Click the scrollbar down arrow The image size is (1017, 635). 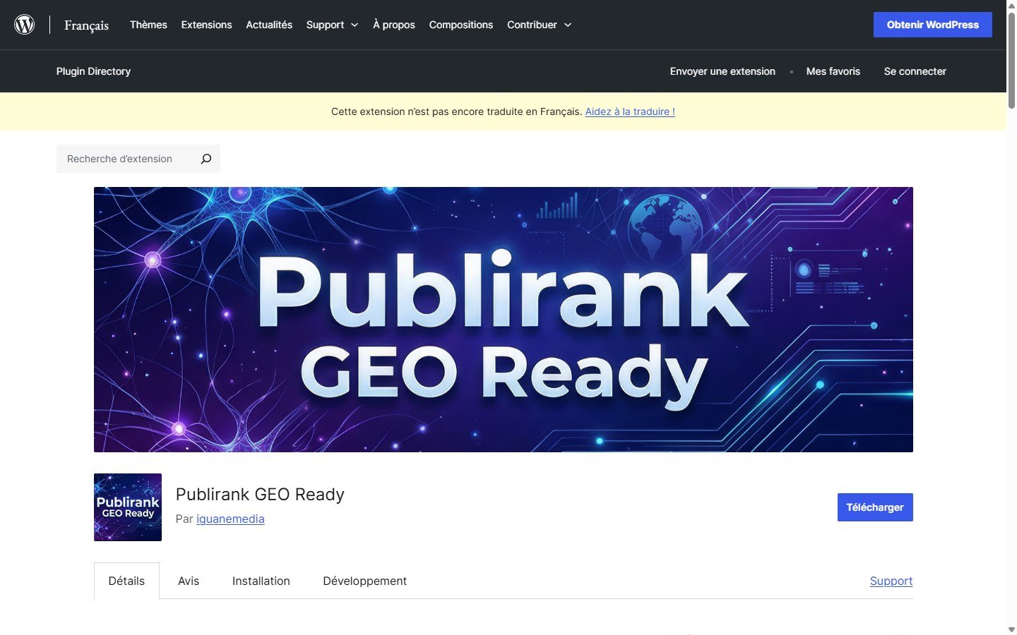point(1011,629)
